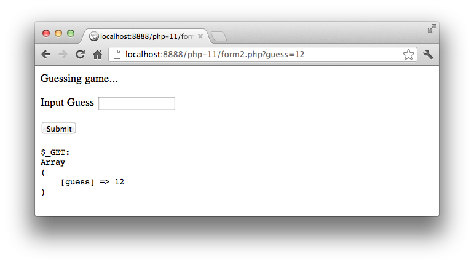Enter fullscreen using the expand arrows icon

(432, 28)
